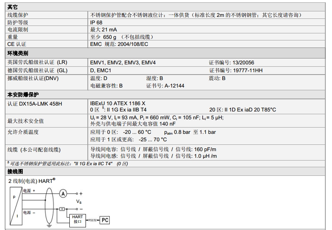
Task: Select 导线间电感 1.0 µH/m line
Action: pos(154,156)
